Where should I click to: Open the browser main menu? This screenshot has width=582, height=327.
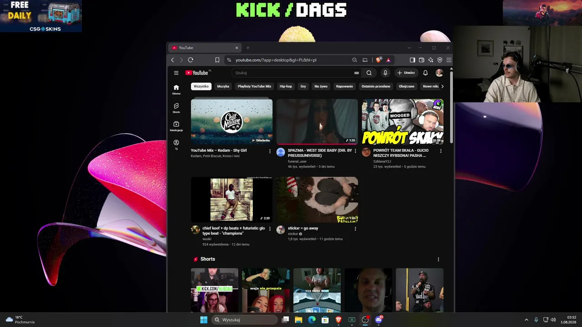449,60
